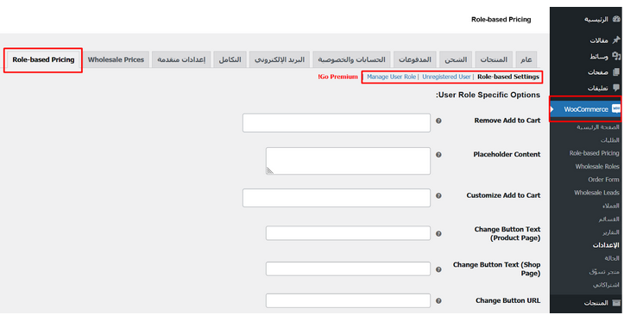Click into the Customize Add to Cart field
624x315 pixels.
coord(337,198)
